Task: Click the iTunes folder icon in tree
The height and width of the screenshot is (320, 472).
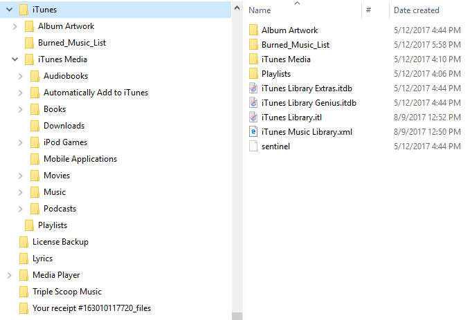Action: tap(24, 10)
